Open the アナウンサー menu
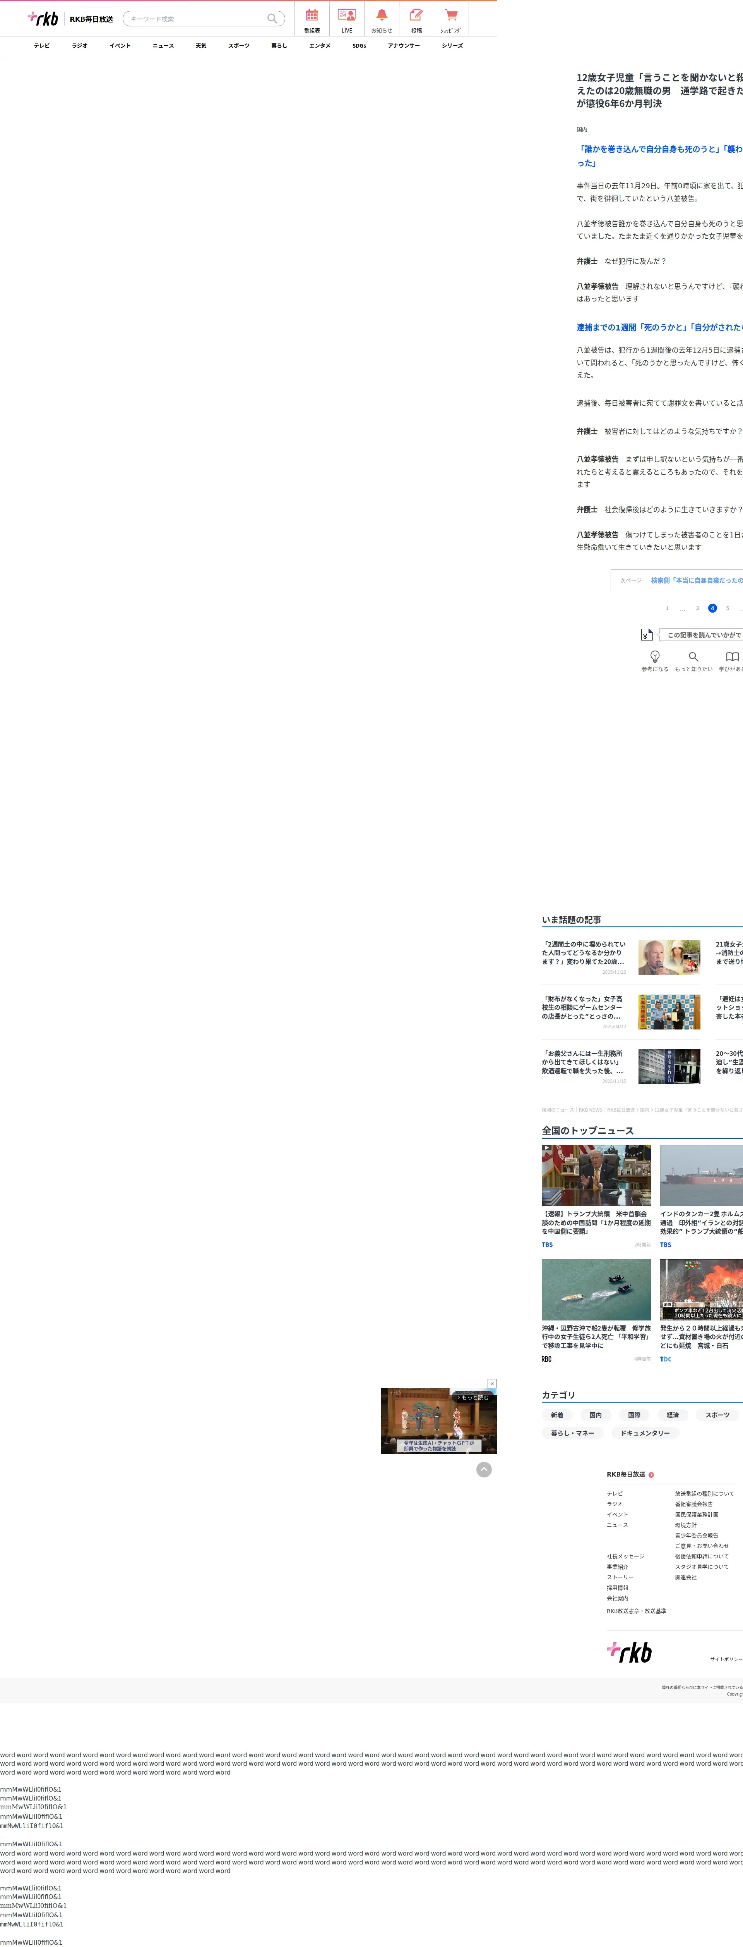This screenshot has width=743, height=1947. coord(404,46)
